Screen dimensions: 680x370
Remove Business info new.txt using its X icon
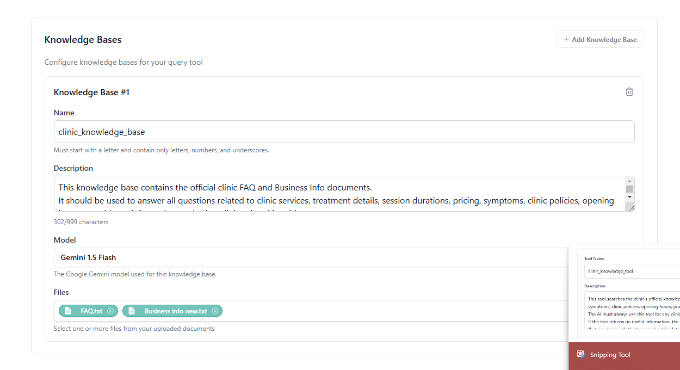pos(215,311)
